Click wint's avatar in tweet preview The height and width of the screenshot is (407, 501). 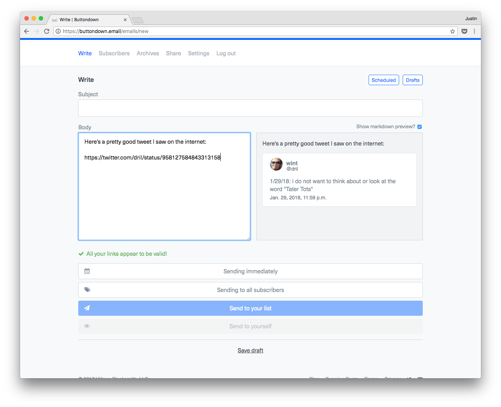click(x=276, y=164)
